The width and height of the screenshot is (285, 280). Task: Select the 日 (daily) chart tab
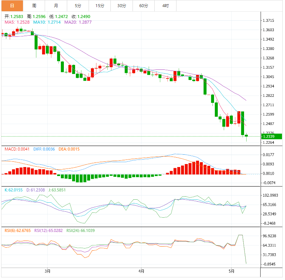click(x=12, y=6)
